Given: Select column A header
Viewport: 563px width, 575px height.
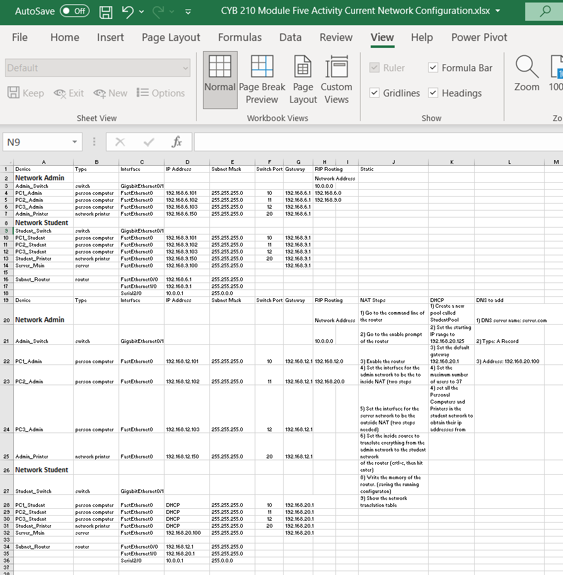Looking at the screenshot, I should coord(44,162).
